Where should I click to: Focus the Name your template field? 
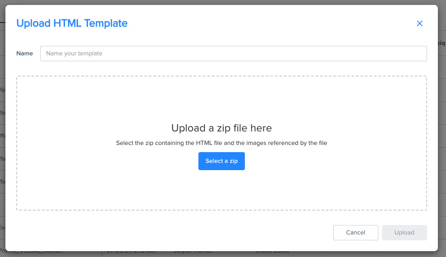(x=233, y=54)
